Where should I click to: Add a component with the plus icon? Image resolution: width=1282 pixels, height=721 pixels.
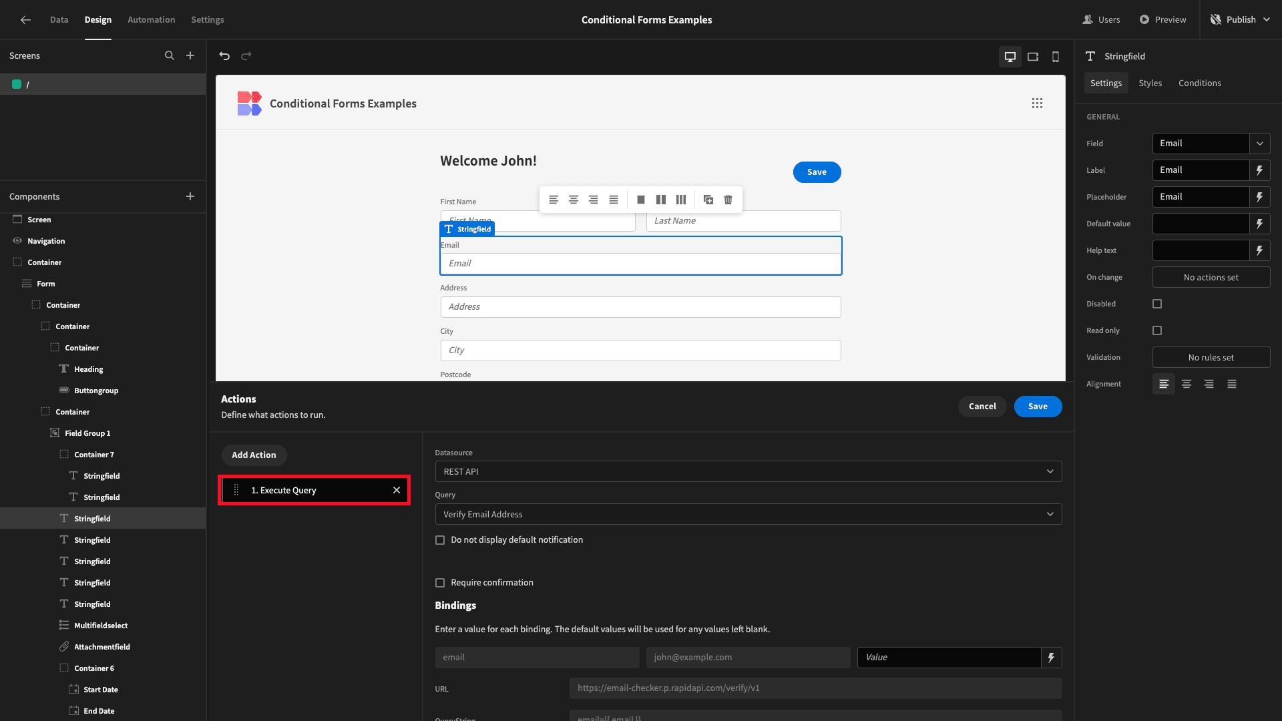(x=190, y=196)
